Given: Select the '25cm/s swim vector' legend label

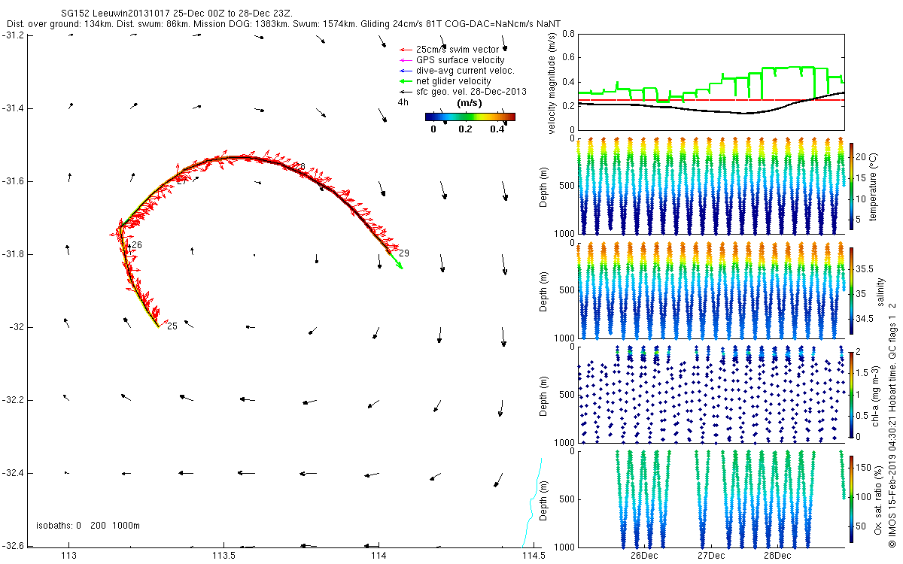Looking at the screenshot, I should tap(457, 49).
